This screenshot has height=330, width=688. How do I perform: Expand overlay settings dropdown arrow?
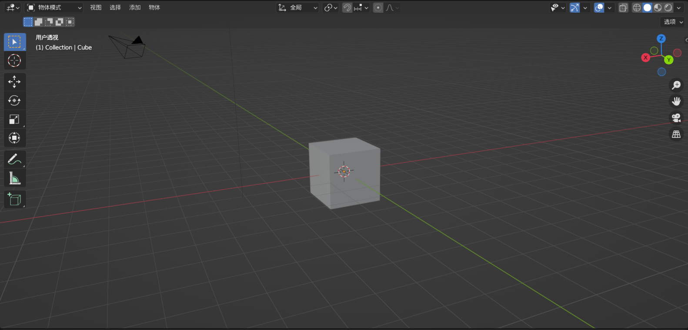(609, 7)
